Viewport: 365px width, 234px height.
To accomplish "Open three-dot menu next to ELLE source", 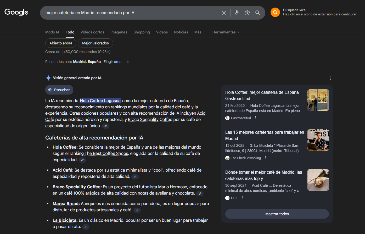I will [243, 198].
